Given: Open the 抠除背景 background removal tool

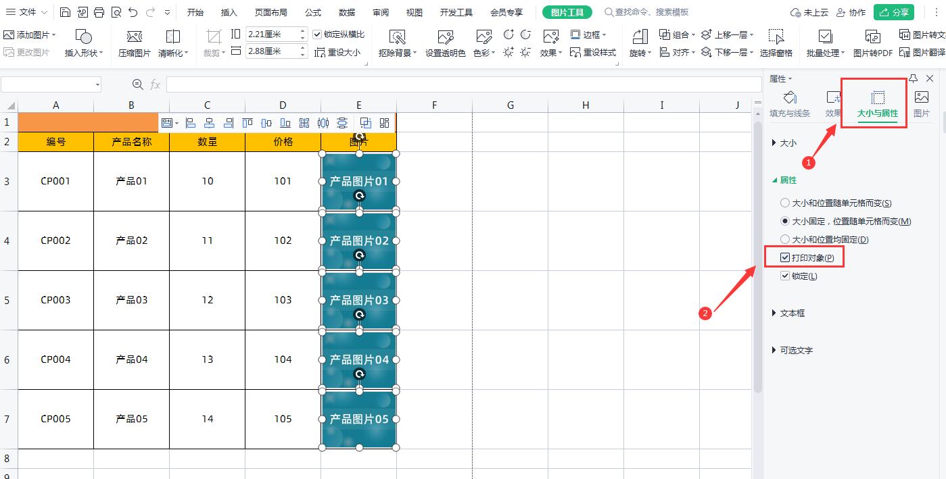Looking at the screenshot, I should pos(396,41).
